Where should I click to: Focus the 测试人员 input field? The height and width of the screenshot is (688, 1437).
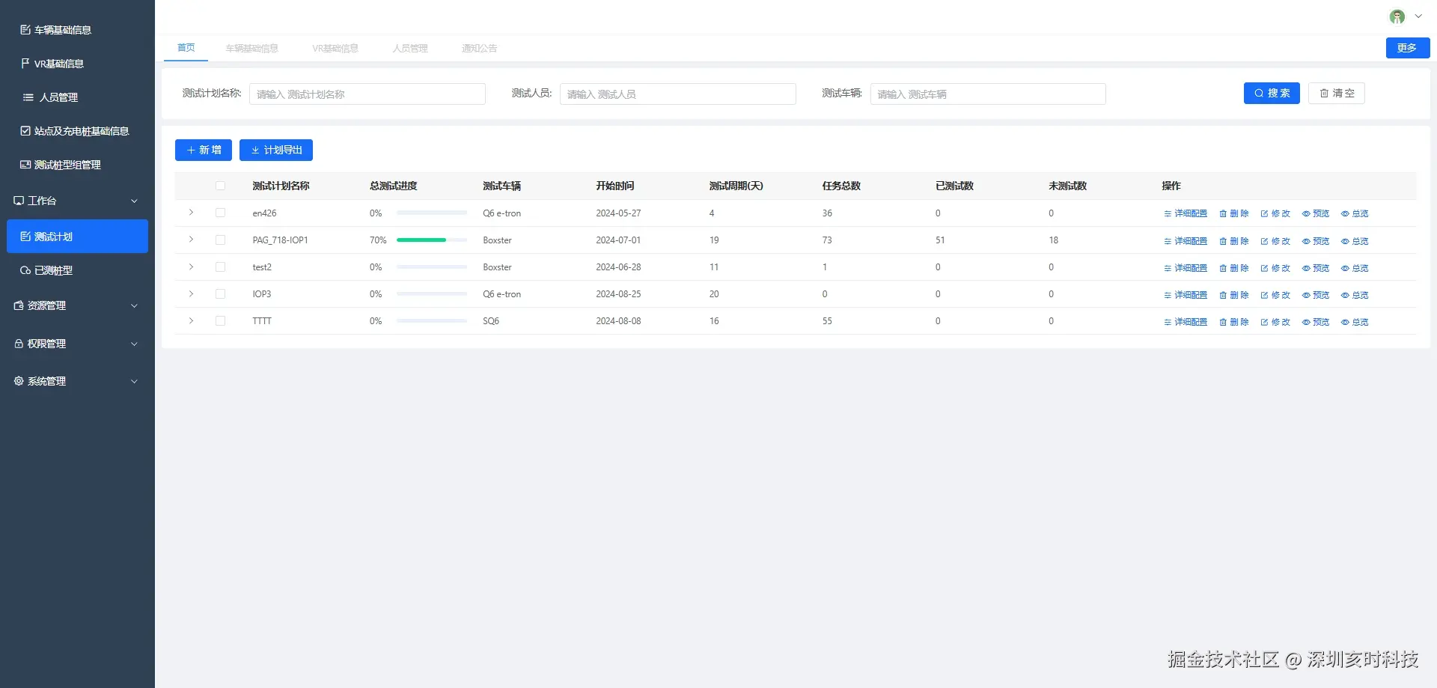(x=678, y=94)
